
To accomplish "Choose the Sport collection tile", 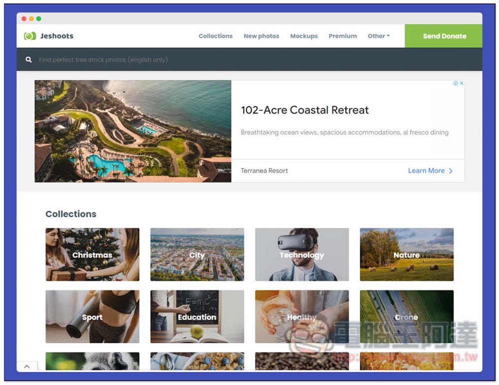I will point(92,317).
